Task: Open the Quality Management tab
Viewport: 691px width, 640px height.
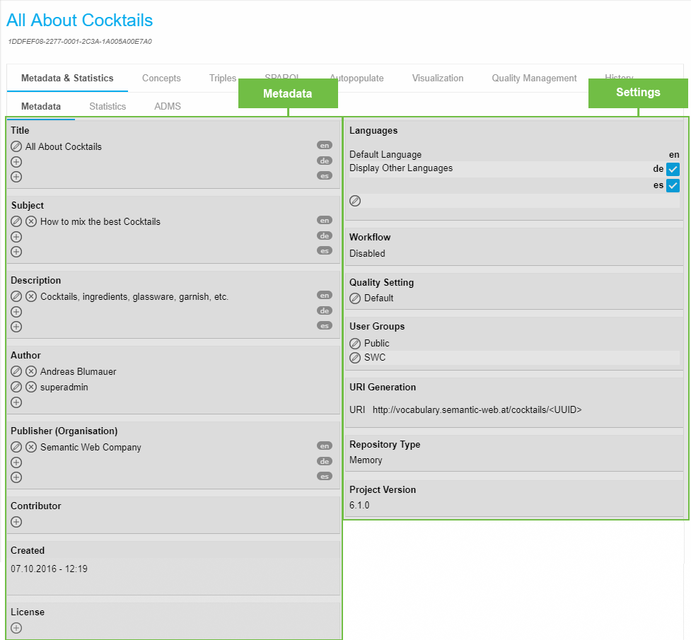Action: click(534, 78)
